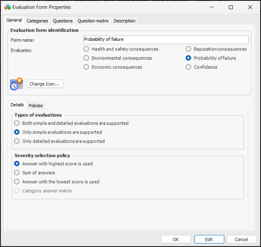Select Health and safety consequences option

pyautogui.click(x=86, y=49)
